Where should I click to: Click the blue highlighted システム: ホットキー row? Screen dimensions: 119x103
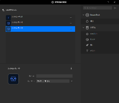(x=41, y=29)
